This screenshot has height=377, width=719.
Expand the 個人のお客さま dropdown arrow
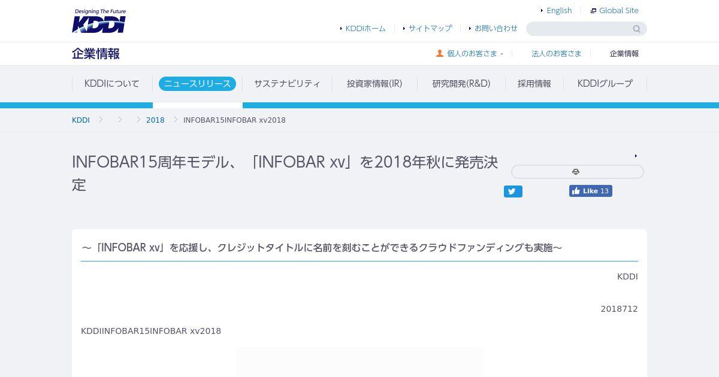(502, 54)
